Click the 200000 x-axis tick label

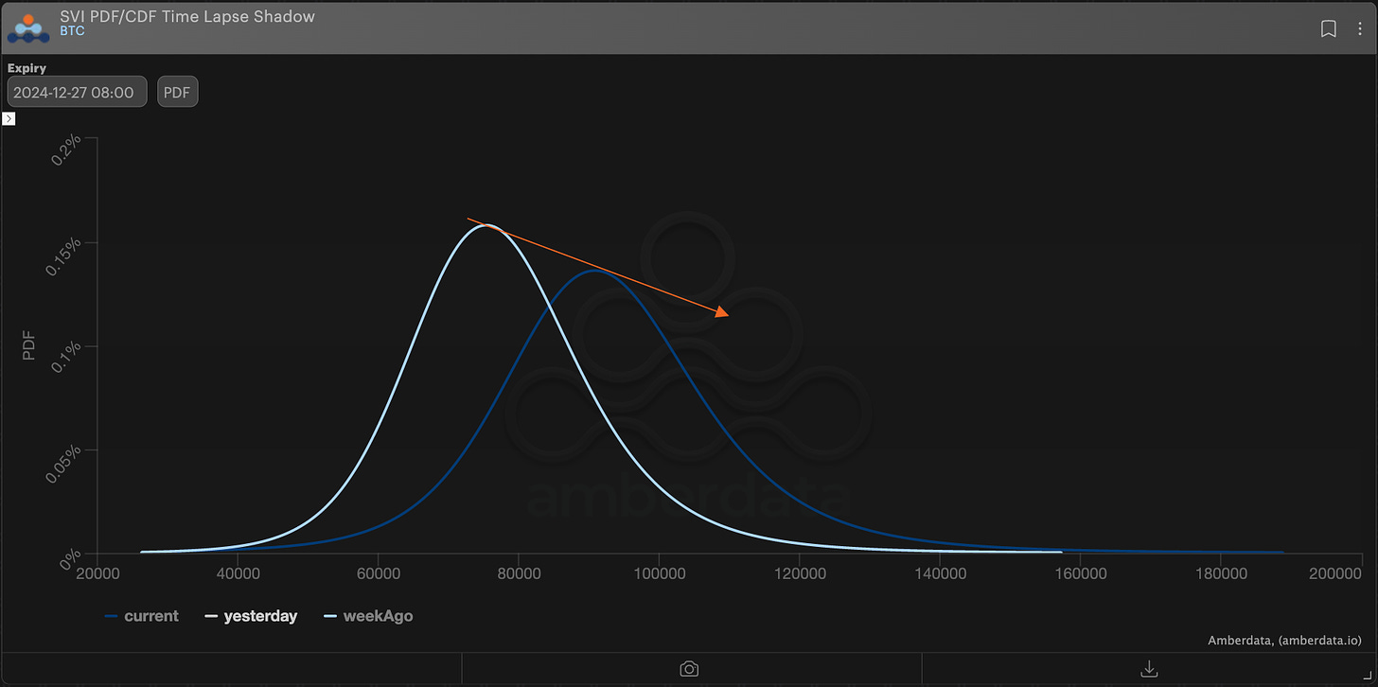1335,573
